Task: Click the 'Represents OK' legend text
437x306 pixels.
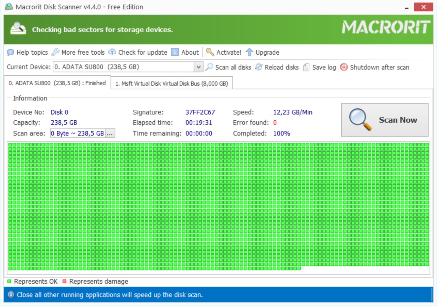Action: (36, 282)
